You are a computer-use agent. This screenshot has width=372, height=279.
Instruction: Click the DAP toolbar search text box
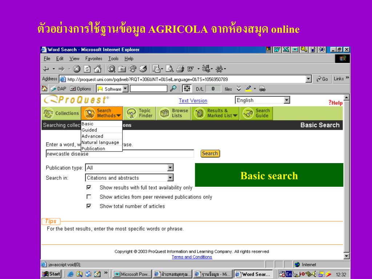coord(149,89)
